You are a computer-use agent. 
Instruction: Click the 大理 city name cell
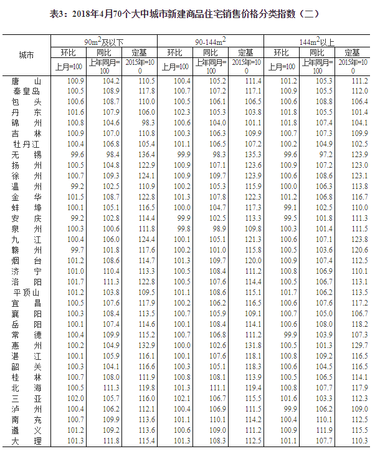[26, 440]
